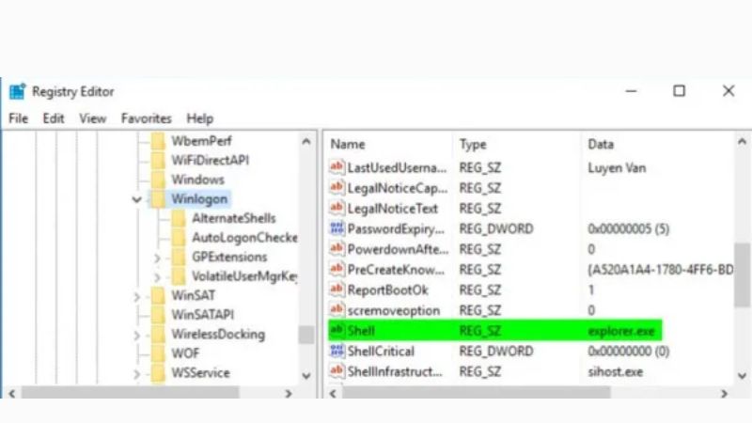Image resolution: width=752 pixels, height=423 pixels.
Task: Open the File menu
Action: pyautogui.click(x=19, y=118)
